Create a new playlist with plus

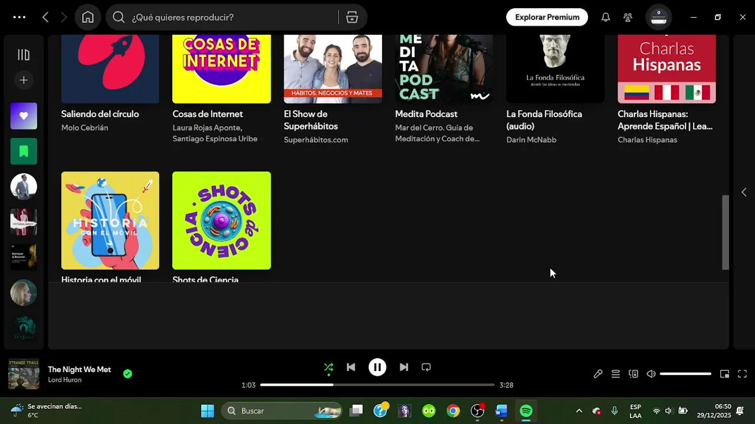click(24, 80)
